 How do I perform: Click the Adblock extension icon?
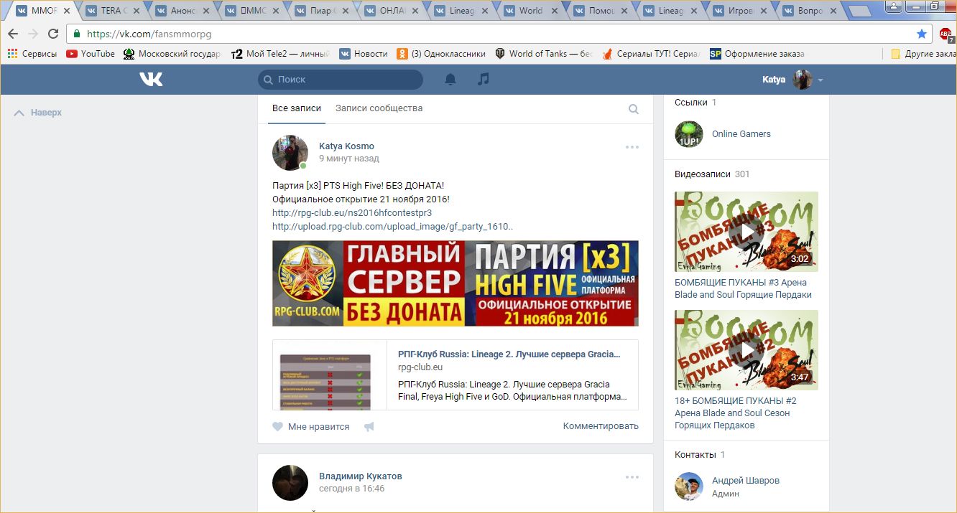pyautogui.click(x=946, y=34)
